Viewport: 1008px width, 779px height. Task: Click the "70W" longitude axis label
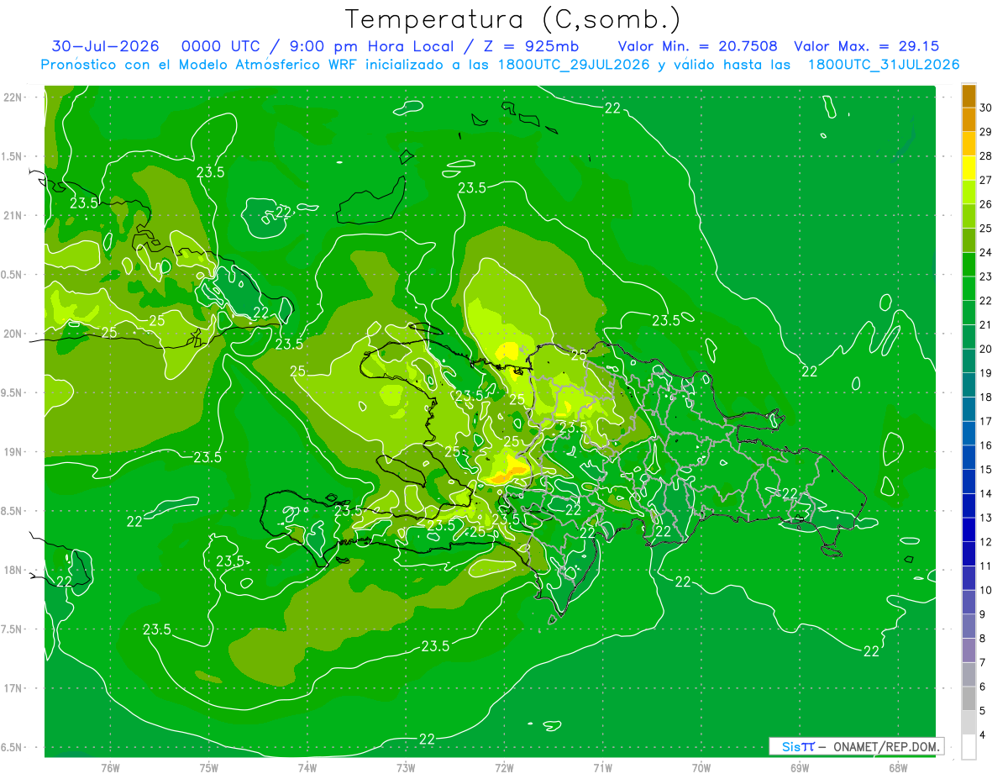[701, 767]
